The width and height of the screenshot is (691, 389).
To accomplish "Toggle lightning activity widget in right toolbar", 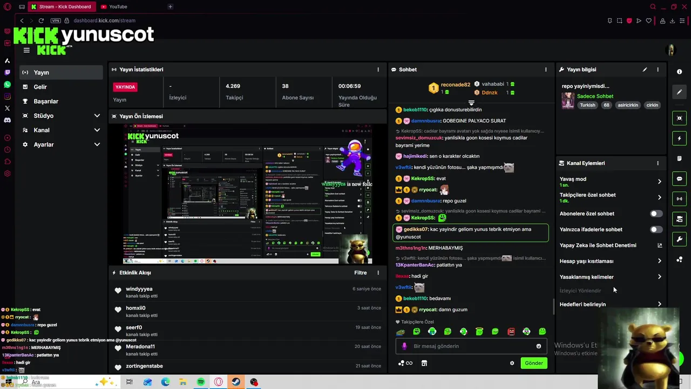I will click(x=679, y=138).
